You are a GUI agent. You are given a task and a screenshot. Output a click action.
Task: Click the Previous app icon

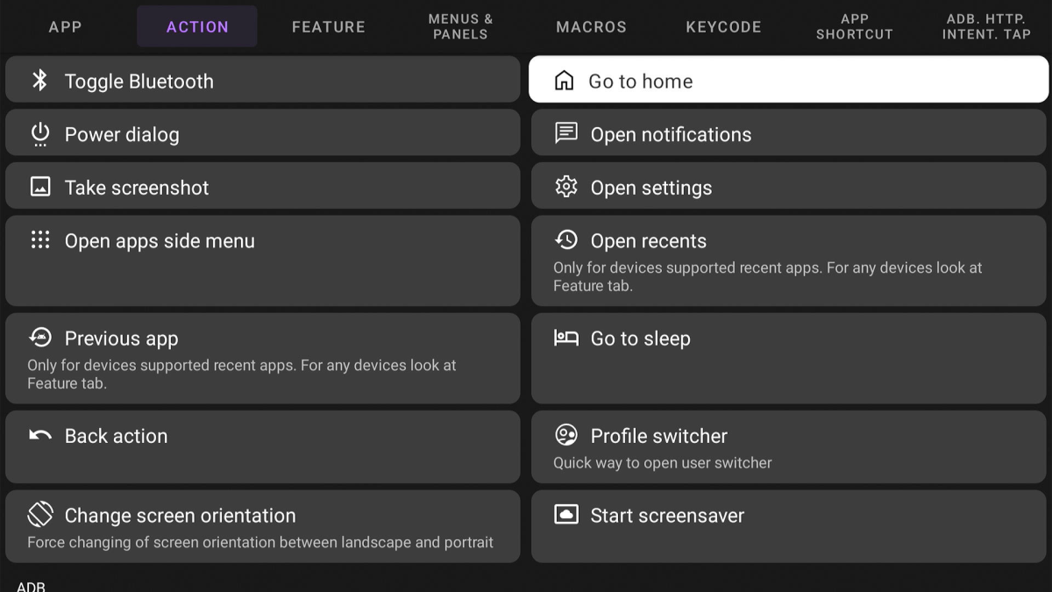click(40, 338)
